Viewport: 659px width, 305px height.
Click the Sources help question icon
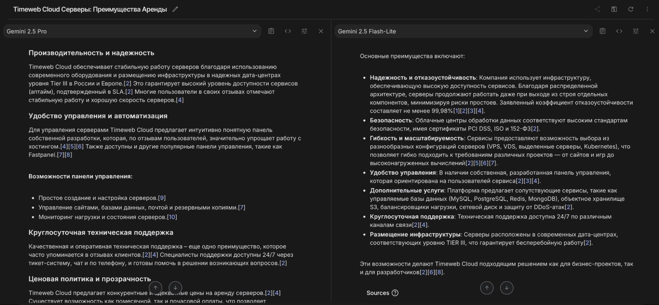(395, 293)
